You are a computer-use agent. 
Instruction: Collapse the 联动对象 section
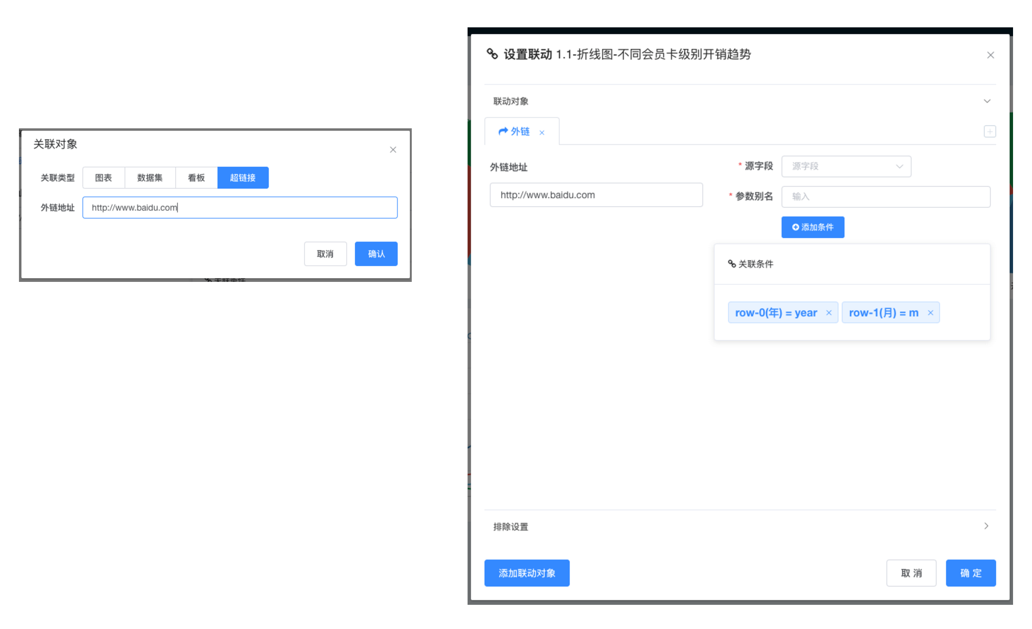click(987, 101)
